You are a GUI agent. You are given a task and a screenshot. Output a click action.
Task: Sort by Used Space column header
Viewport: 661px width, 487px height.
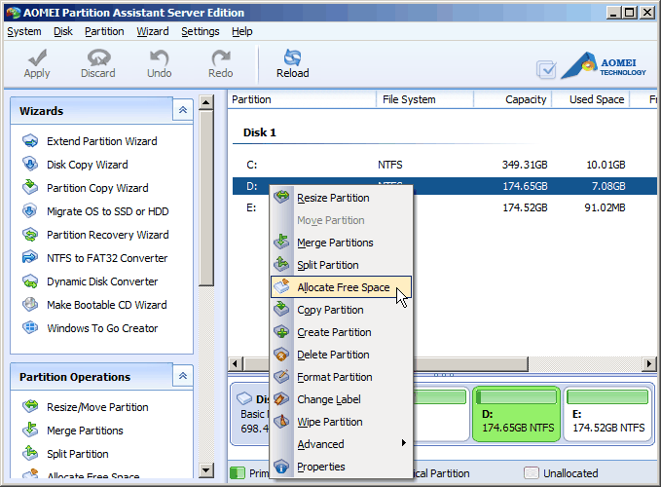click(591, 99)
